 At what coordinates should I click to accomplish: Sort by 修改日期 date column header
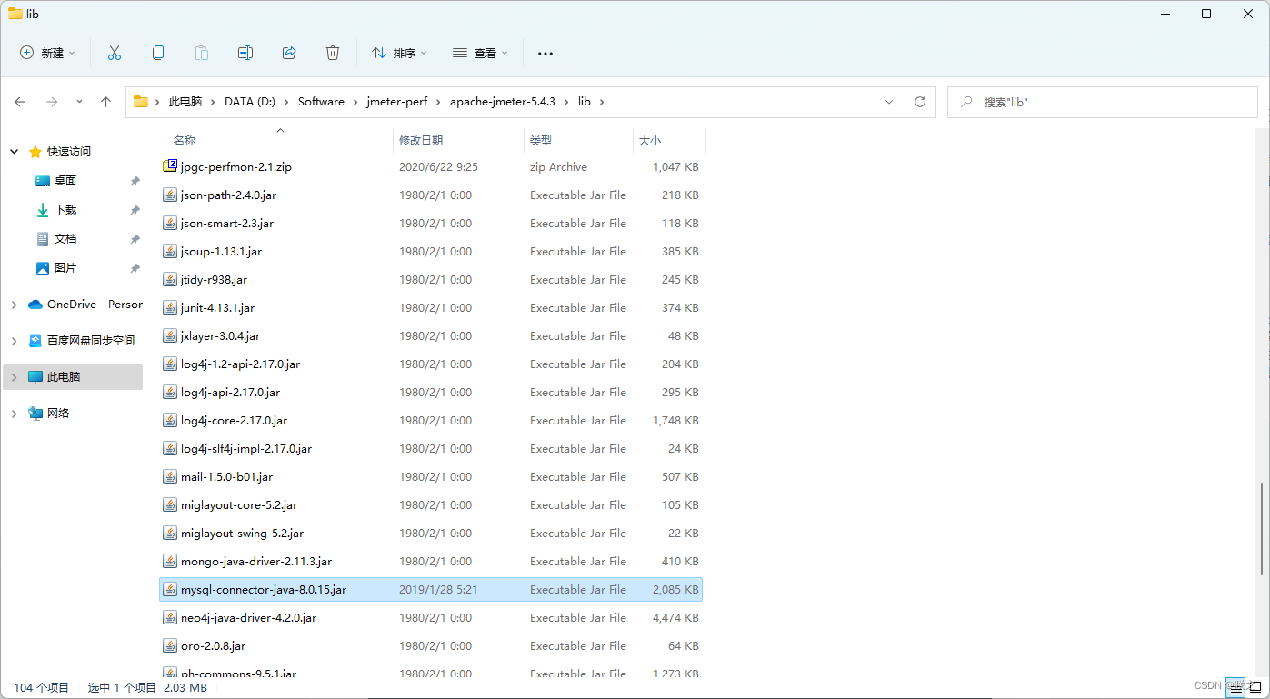421,140
